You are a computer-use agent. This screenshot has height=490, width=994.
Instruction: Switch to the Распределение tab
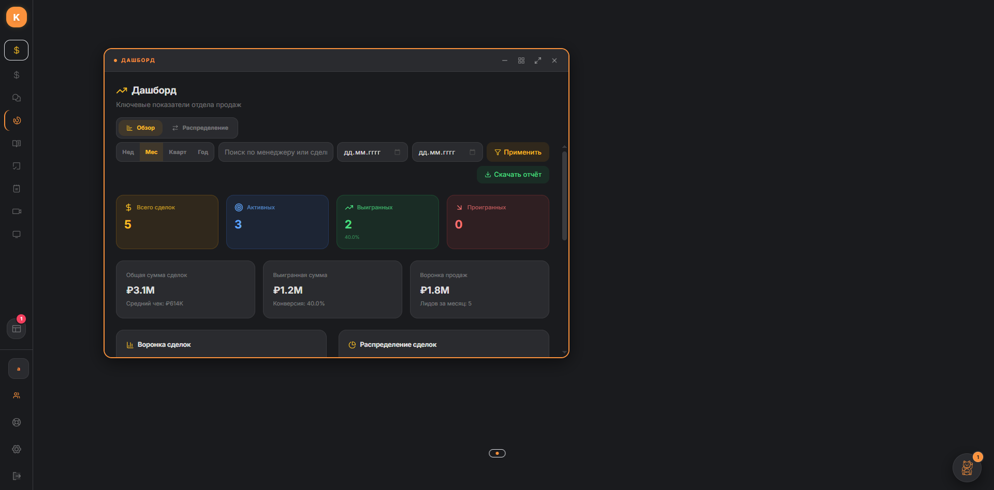pyautogui.click(x=200, y=128)
